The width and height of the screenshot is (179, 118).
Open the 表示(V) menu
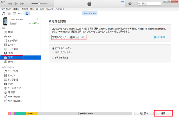(25, 9)
